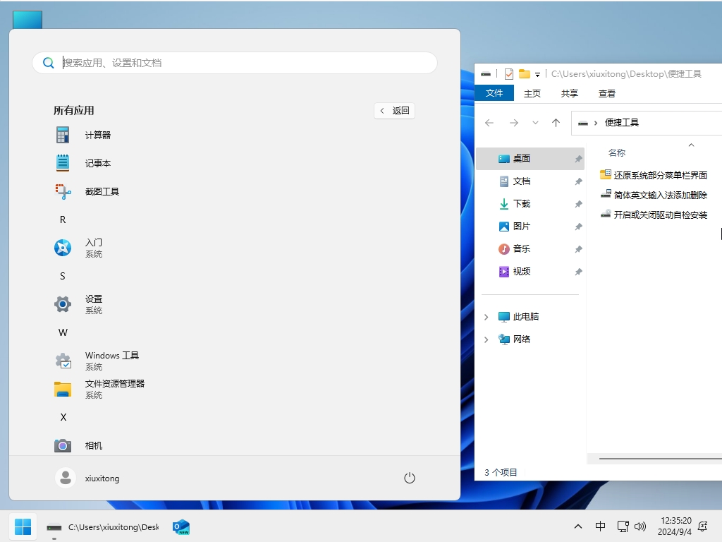Unpin 音乐 from Quick access

(x=578, y=248)
